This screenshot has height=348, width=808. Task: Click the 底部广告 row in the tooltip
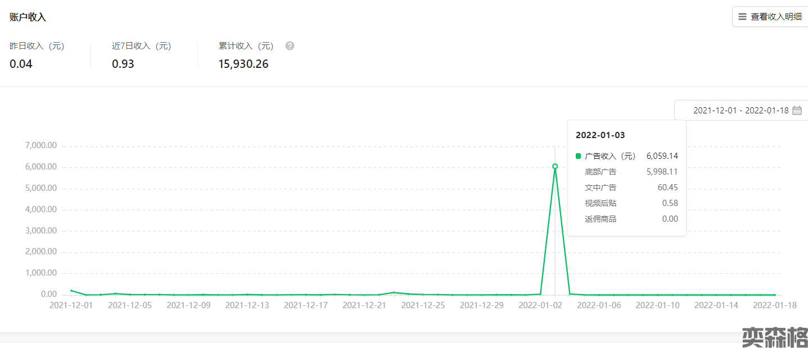[x=626, y=172]
